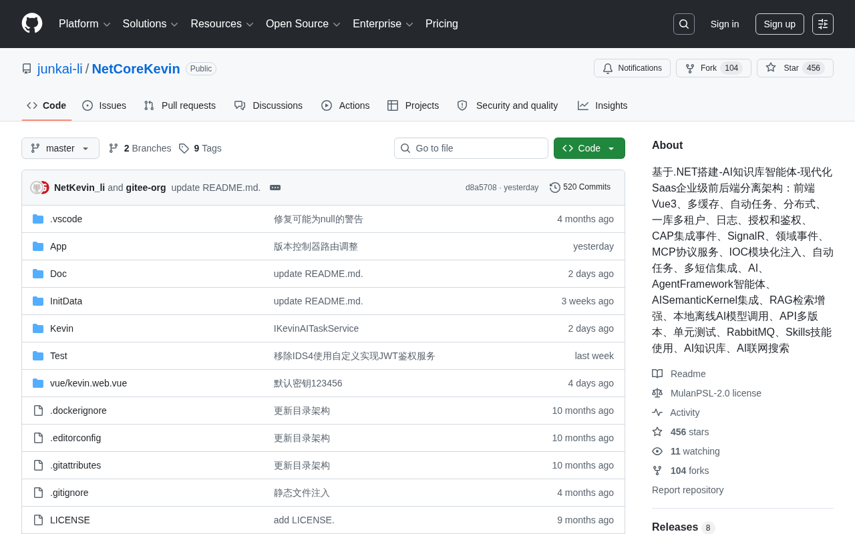This screenshot has height=534, width=855.
Task: Click the Notifications bell button
Action: click(632, 68)
